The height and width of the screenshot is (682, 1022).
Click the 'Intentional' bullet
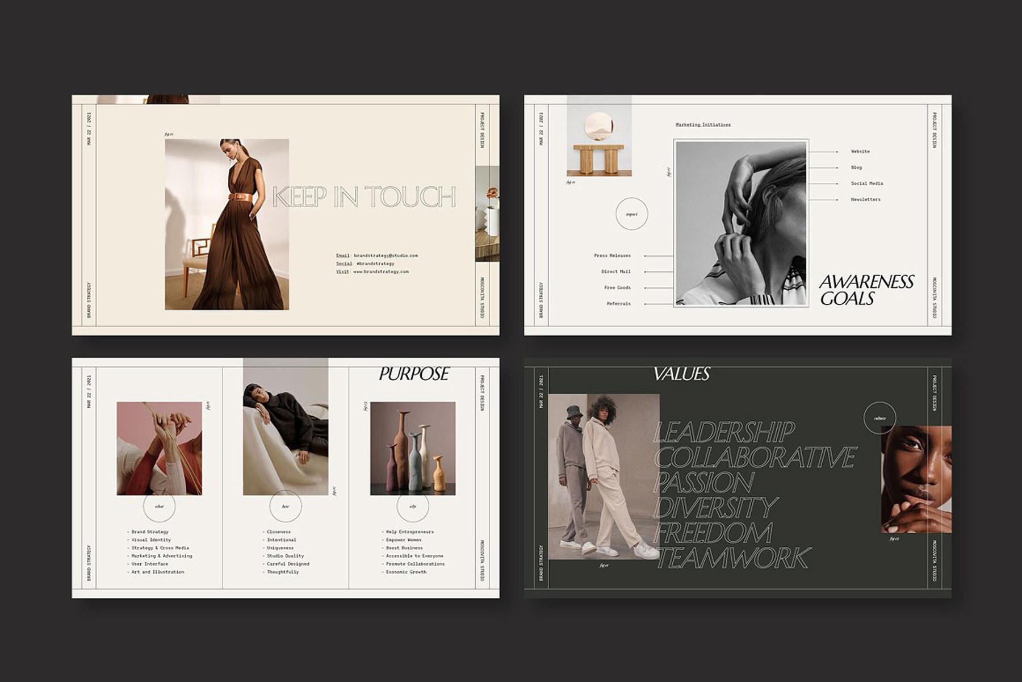279,540
